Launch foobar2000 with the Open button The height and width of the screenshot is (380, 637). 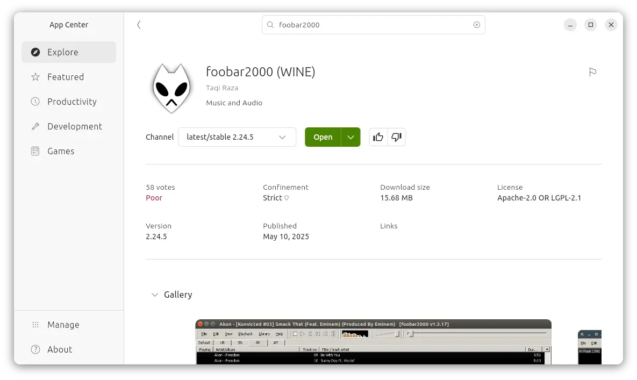click(323, 137)
